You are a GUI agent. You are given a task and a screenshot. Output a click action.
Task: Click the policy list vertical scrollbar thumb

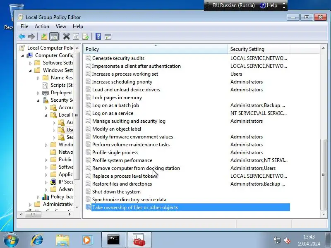(x=323, y=174)
